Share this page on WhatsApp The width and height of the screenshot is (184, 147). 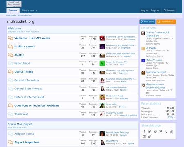point(171,131)
